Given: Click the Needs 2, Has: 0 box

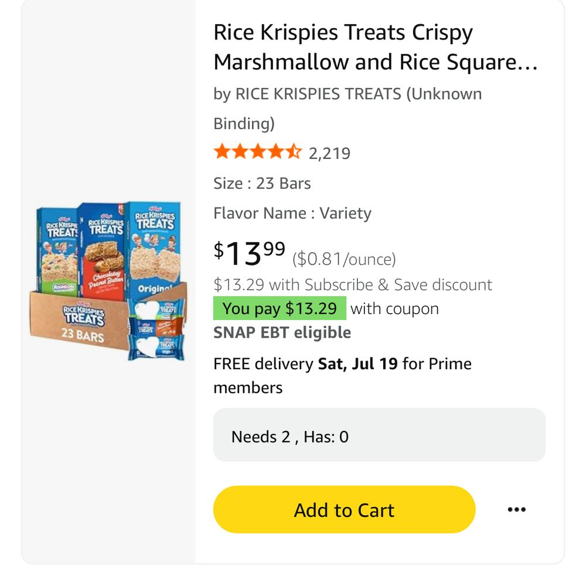Looking at the screenshot, I should pos(379,435).
